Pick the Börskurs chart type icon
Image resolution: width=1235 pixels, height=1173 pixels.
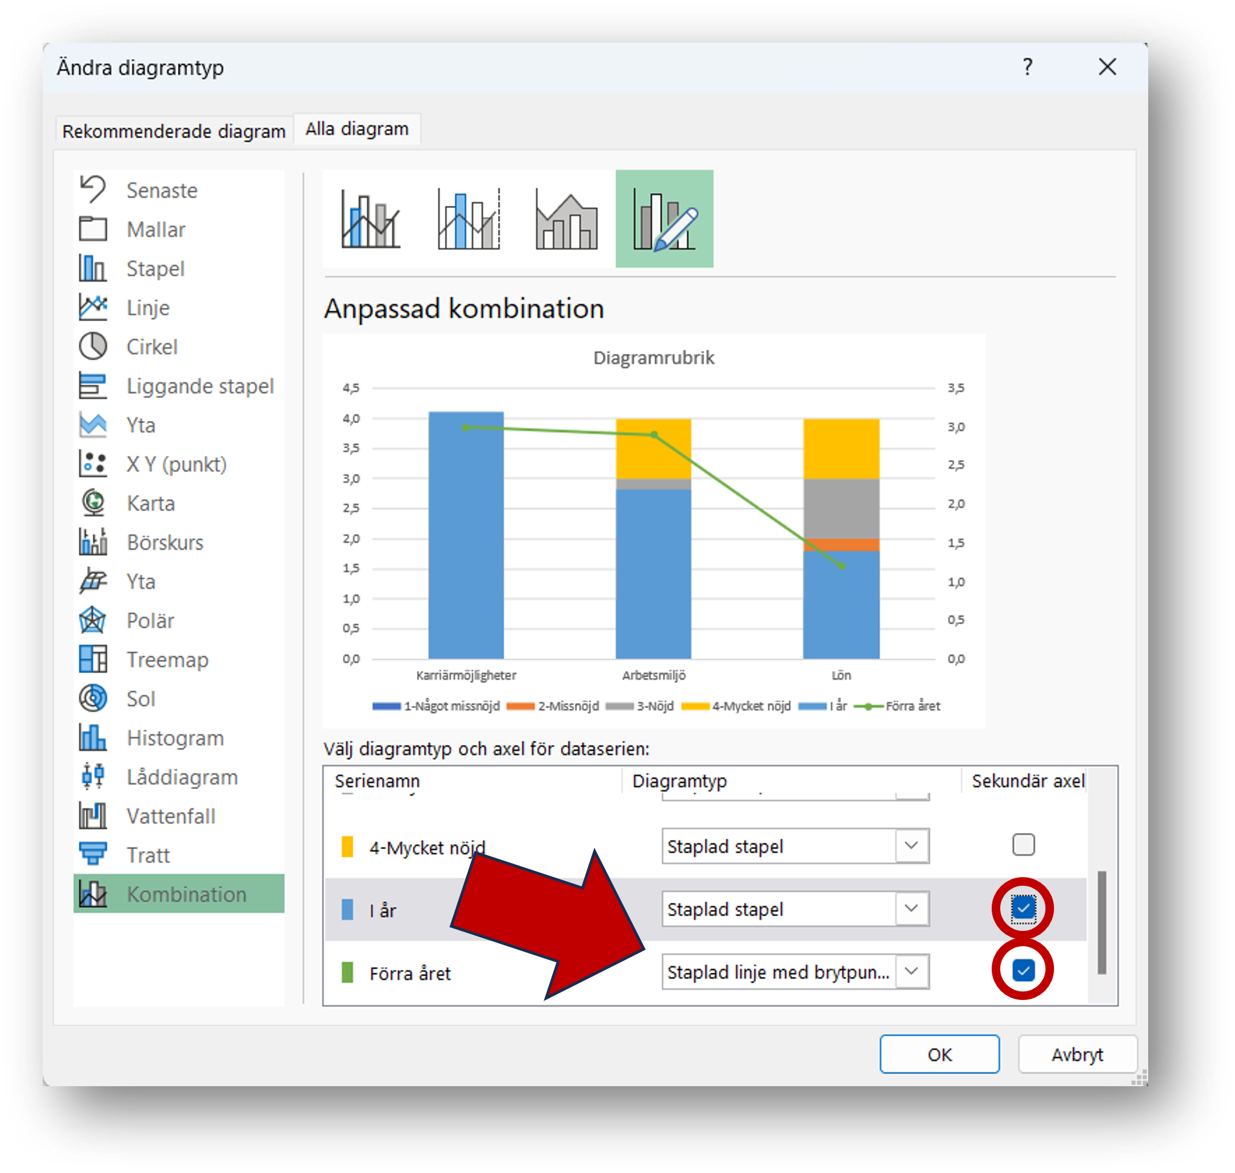tap(94, 542)
